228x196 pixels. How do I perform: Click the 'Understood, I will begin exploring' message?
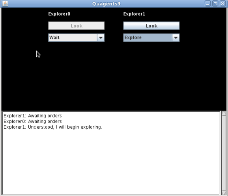click(x=65, y=127)
